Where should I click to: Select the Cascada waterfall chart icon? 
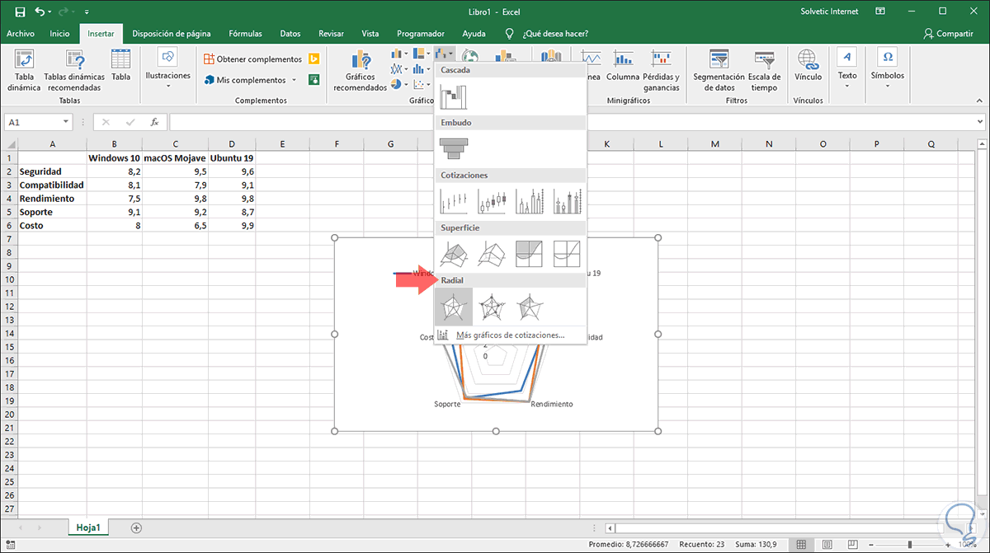[x=453, y=96]
